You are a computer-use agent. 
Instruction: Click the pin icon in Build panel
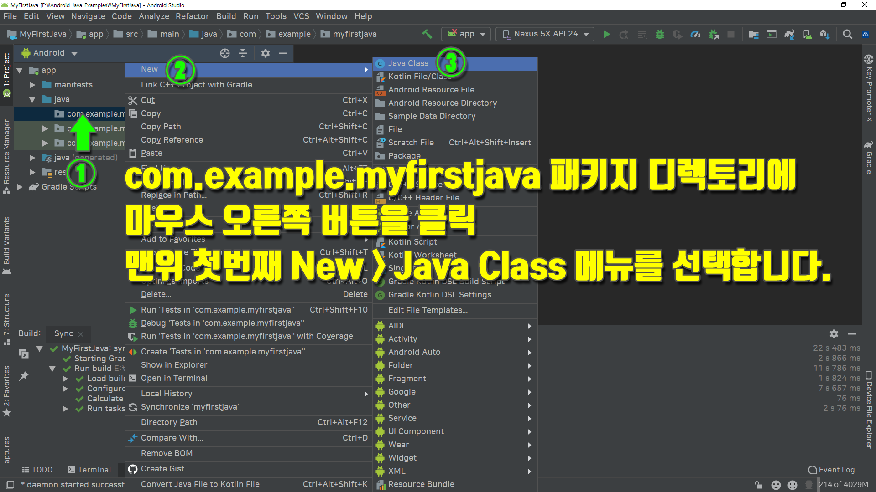[x=24, y=376]
